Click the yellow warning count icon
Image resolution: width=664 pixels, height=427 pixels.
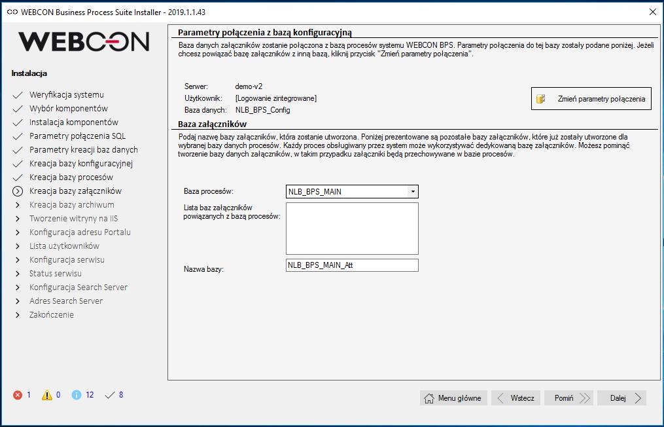[47, 395]
